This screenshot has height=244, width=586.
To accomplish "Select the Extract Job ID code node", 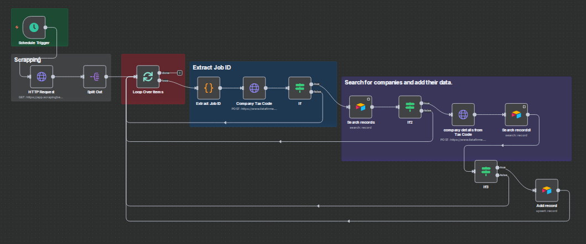I will (x=209, y=88).
